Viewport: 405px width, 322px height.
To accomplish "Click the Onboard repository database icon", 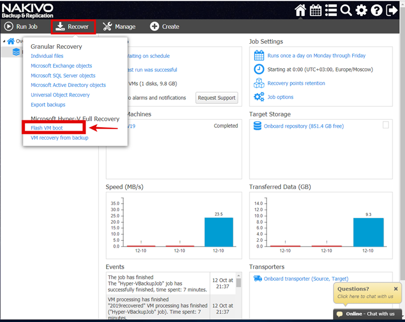I will click(x=258, y=126).
